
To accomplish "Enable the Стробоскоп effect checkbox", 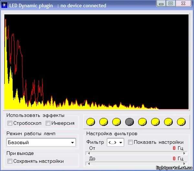I will pos(10,123).
